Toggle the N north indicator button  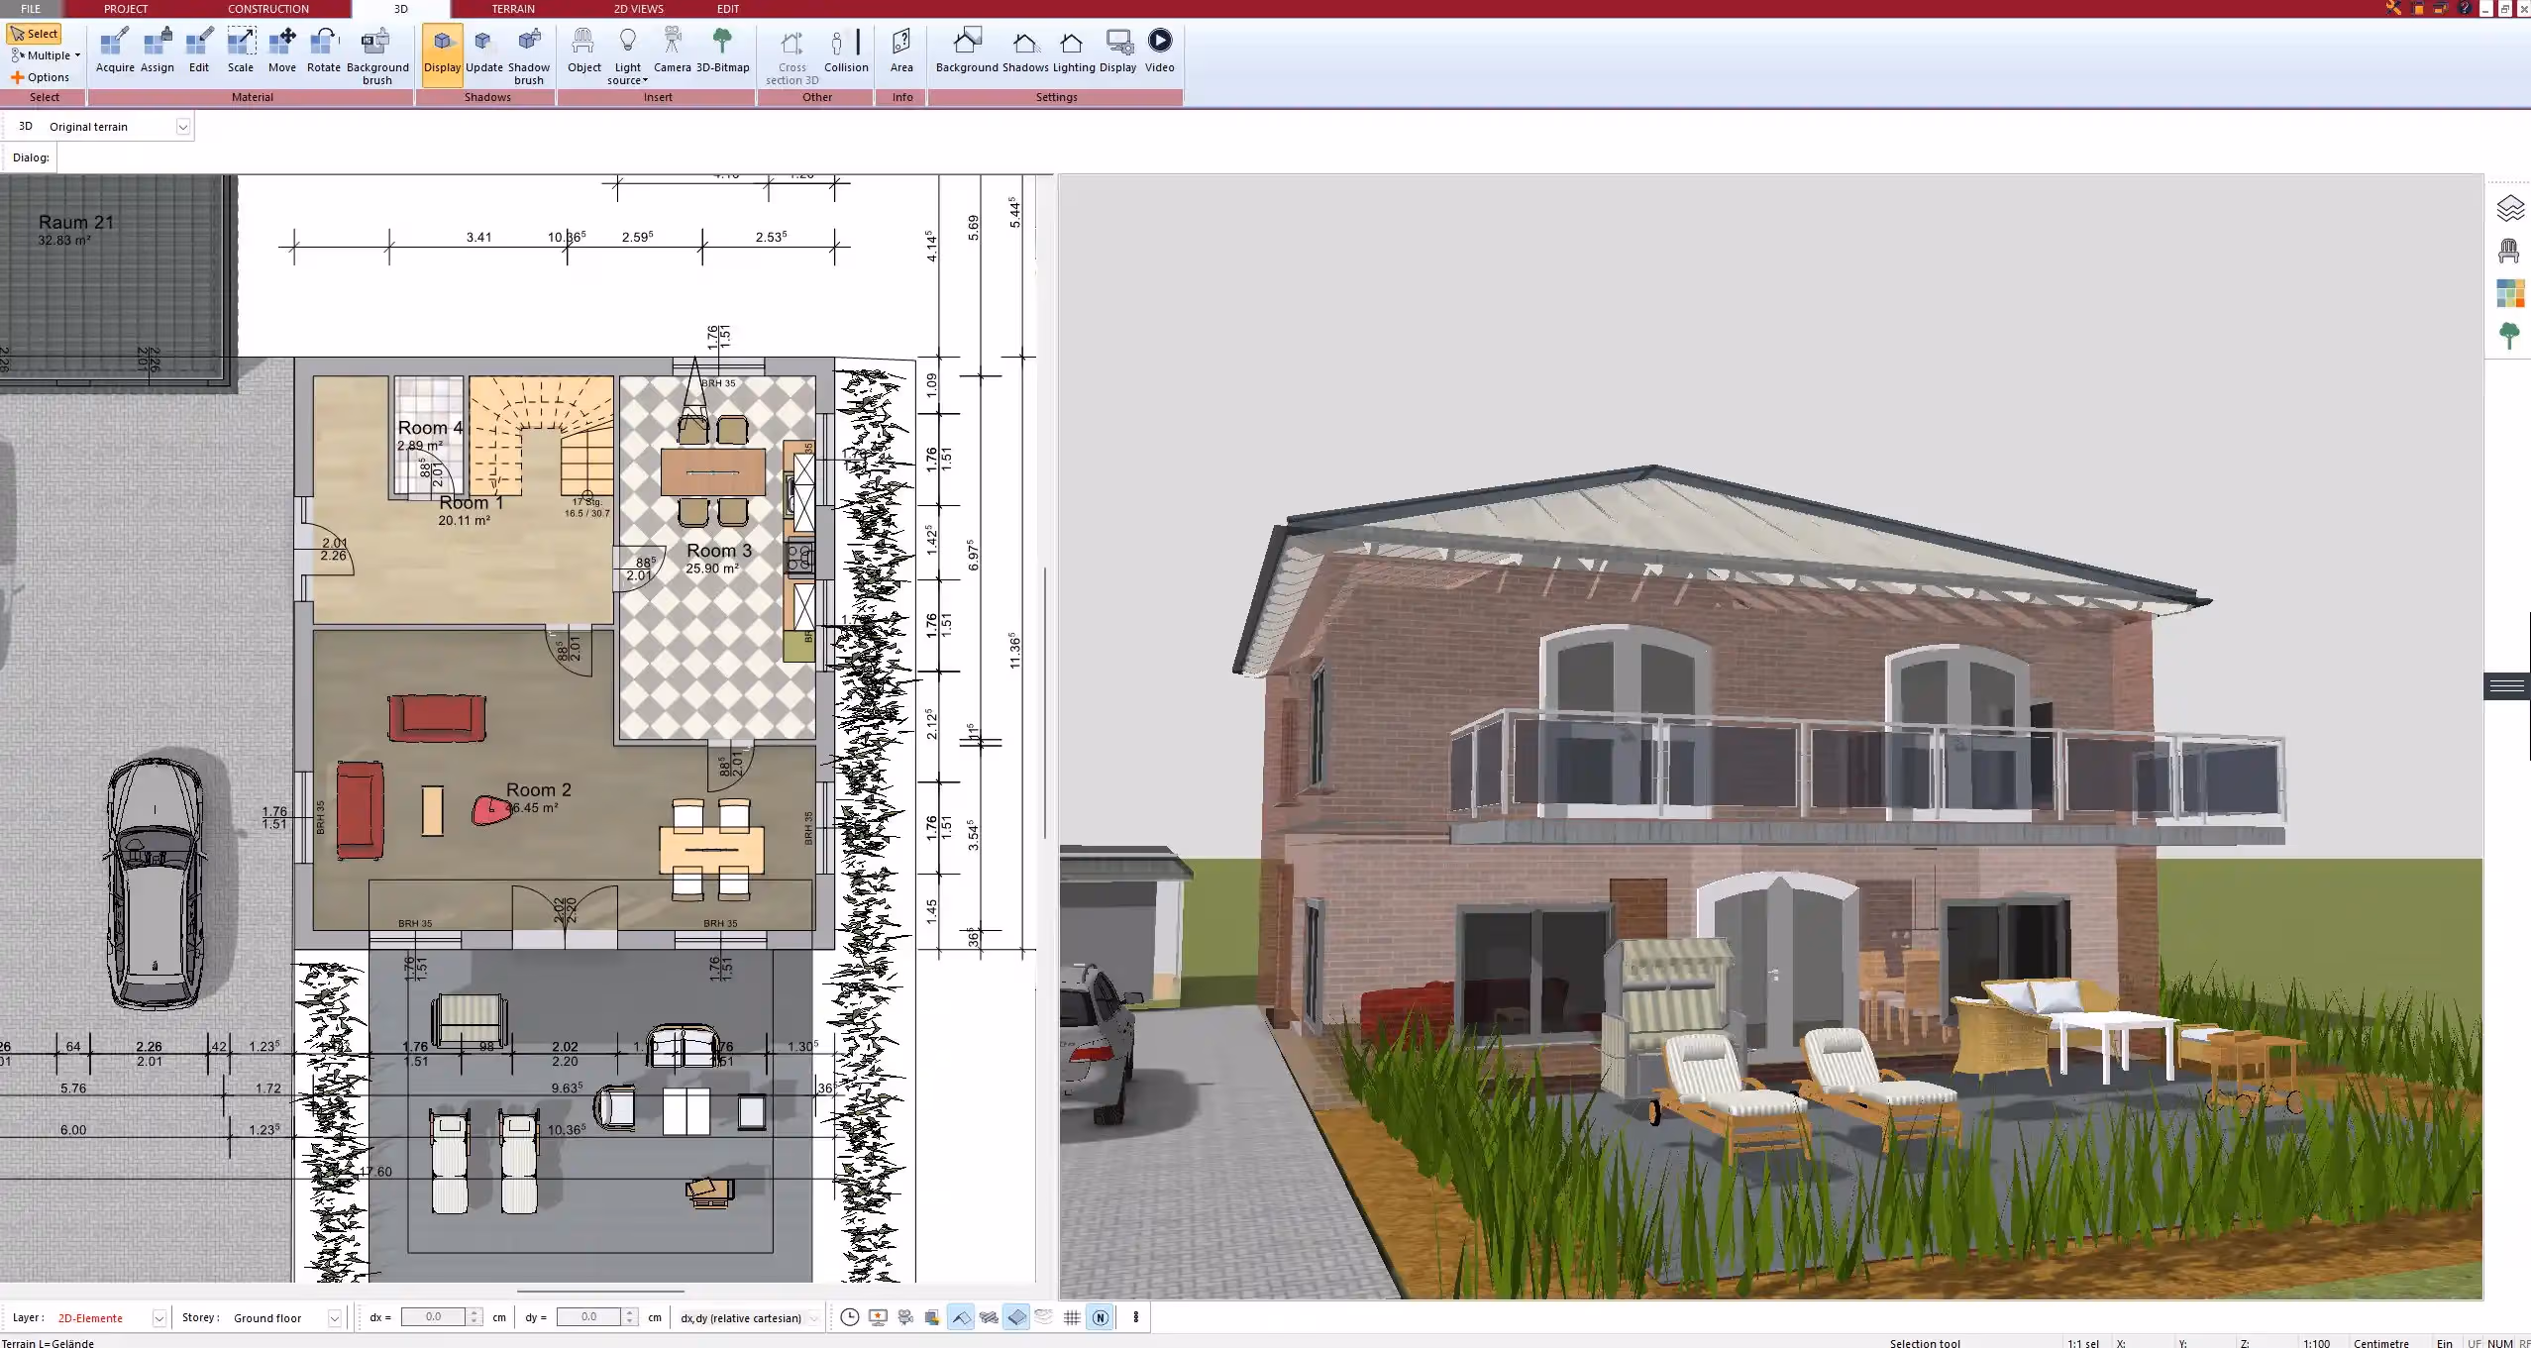click(1100, 1317)
